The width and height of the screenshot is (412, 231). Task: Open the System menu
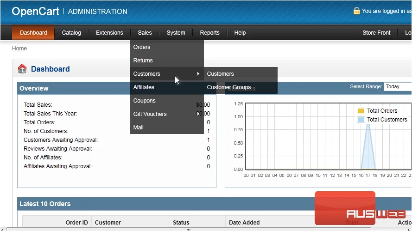pos(176,33)
